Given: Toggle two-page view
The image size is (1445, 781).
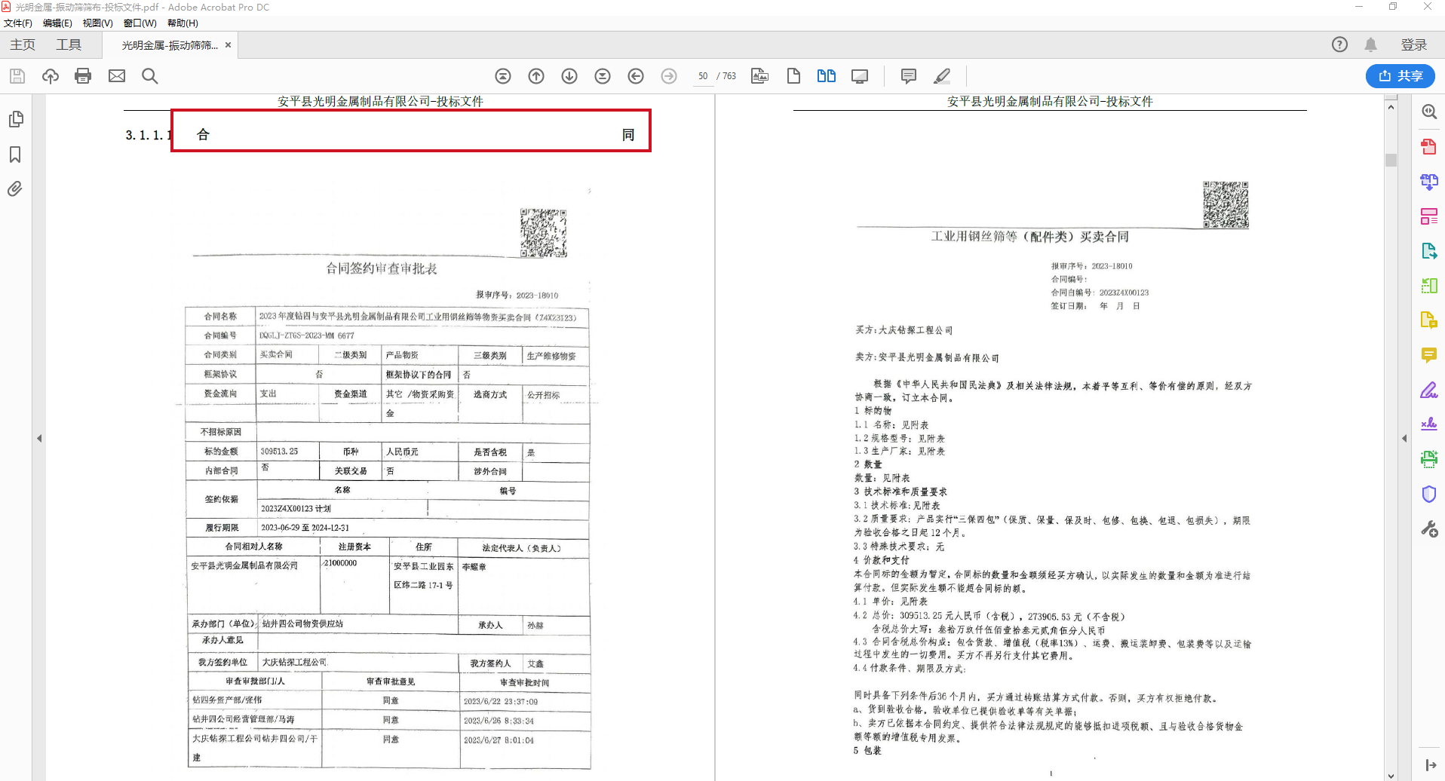Looking at the screenshot, I should 827,76.
